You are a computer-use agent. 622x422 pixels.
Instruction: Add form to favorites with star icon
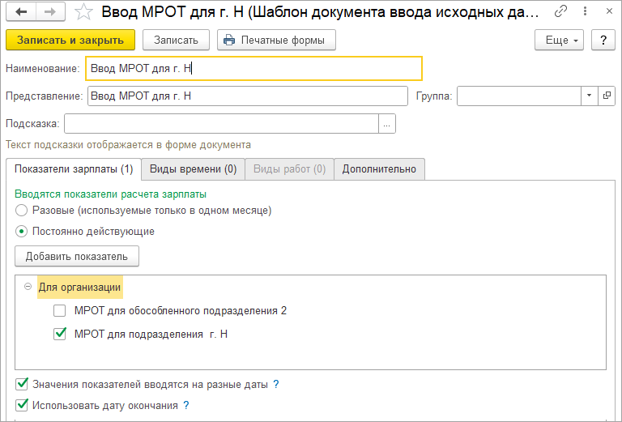pyautogui.click(x=83, y=12)
